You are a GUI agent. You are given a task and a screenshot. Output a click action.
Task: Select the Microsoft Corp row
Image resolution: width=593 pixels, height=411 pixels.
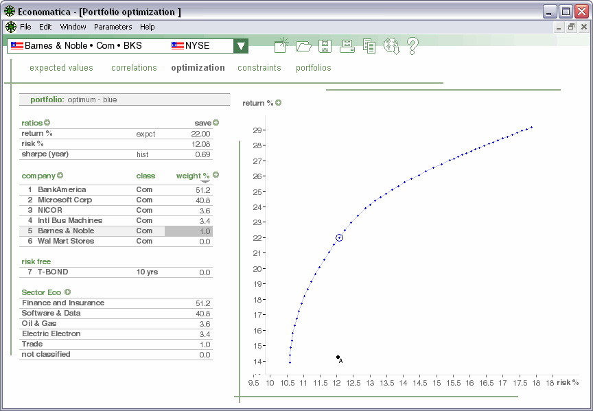65,200
